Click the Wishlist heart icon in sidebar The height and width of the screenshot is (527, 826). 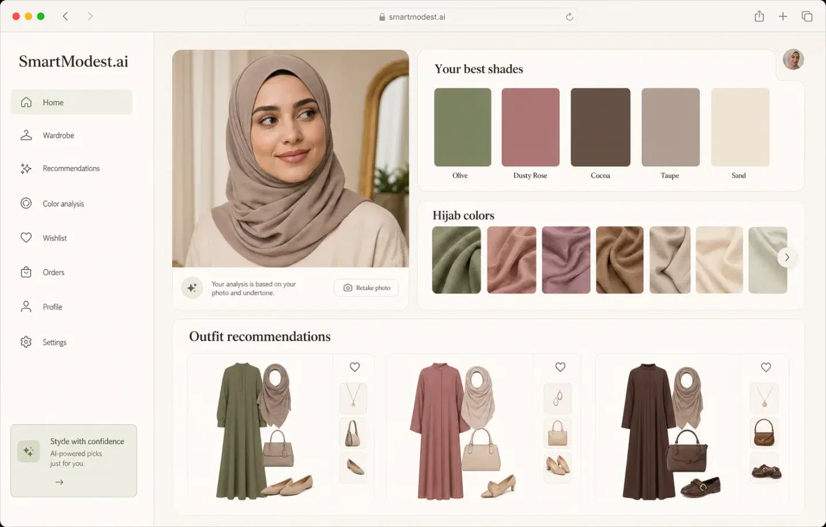coord(26,237)
